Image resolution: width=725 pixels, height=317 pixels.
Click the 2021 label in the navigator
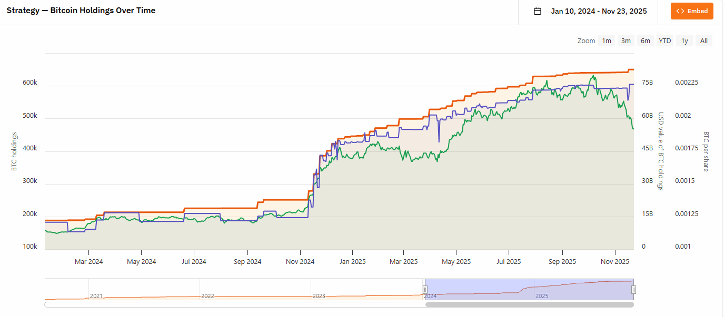96,296
